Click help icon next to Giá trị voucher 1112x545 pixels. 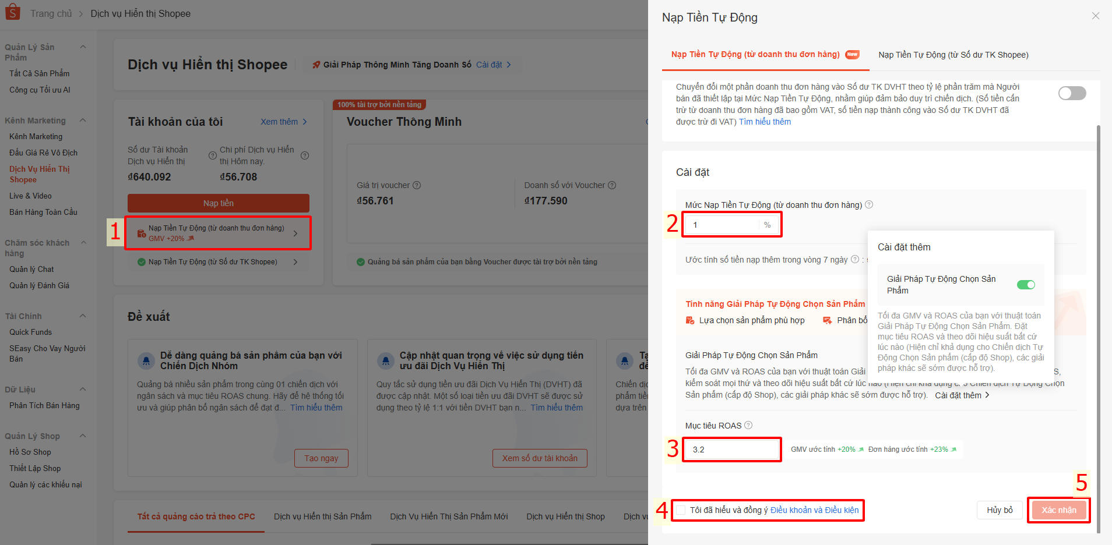pyautogui.click(x=417, y=185)
